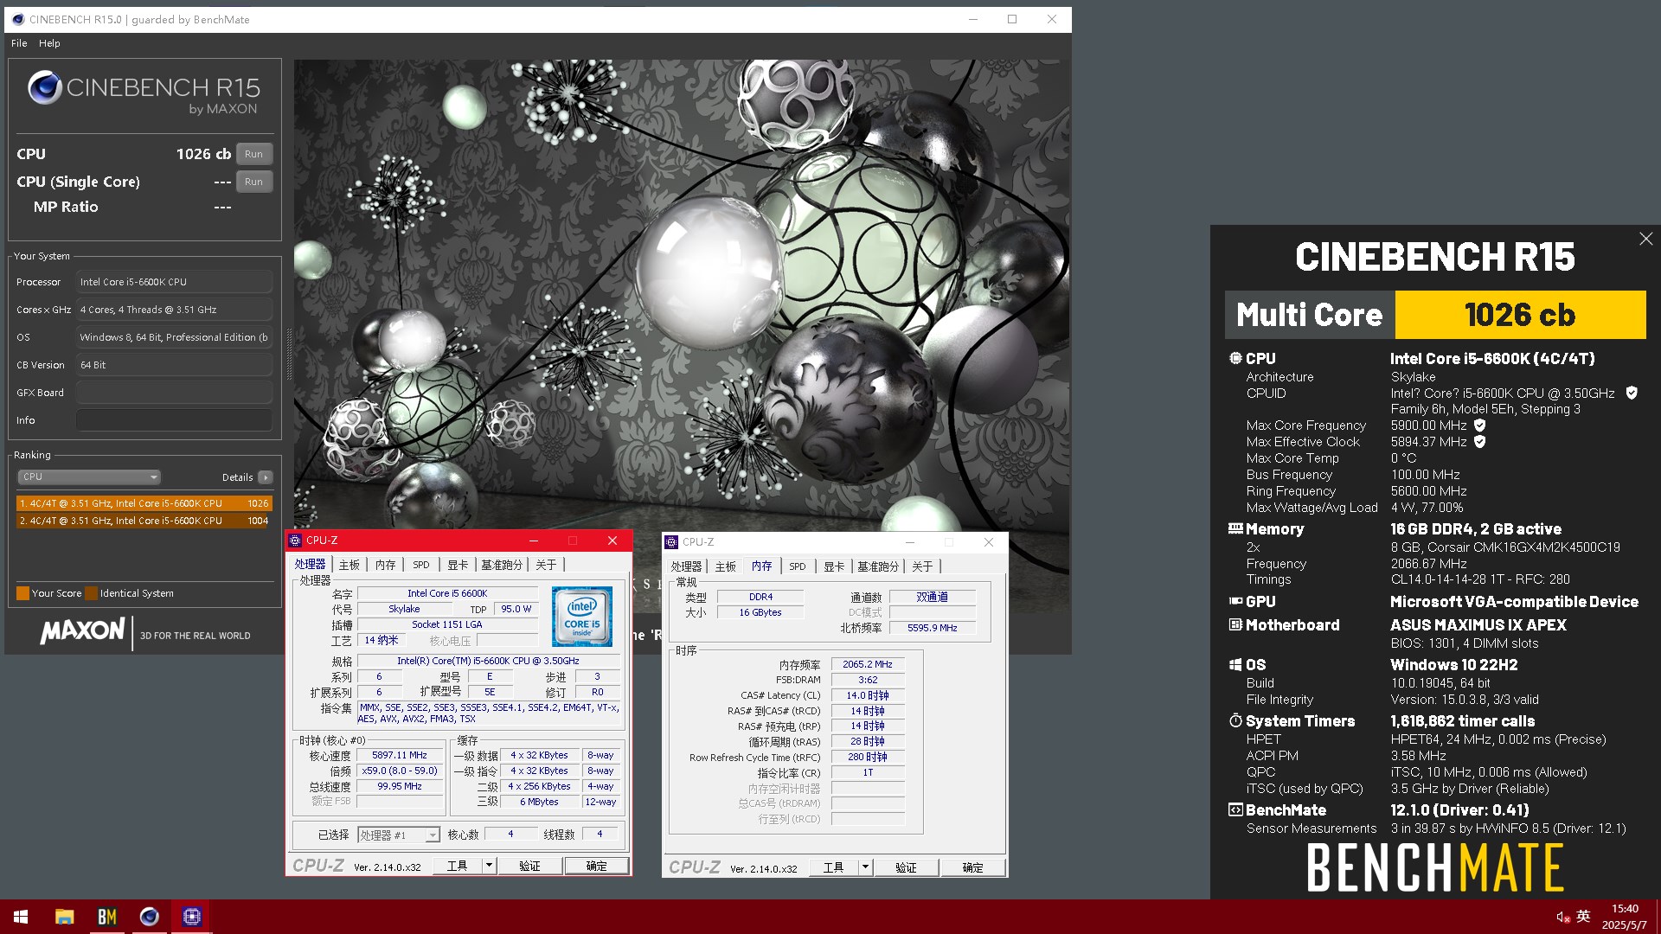Click the CPU chip icon in BenchMate
This screenshot has width=1661, height=934.
(1235, 358)
